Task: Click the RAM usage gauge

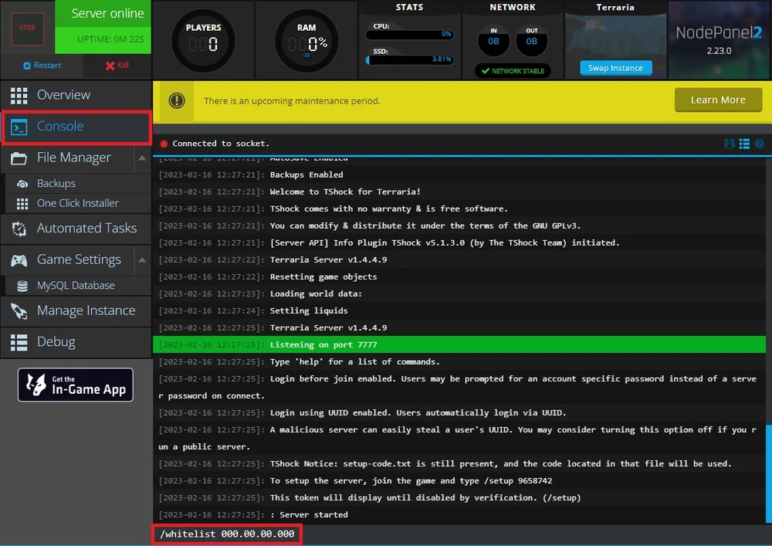Action: (306, 41)
